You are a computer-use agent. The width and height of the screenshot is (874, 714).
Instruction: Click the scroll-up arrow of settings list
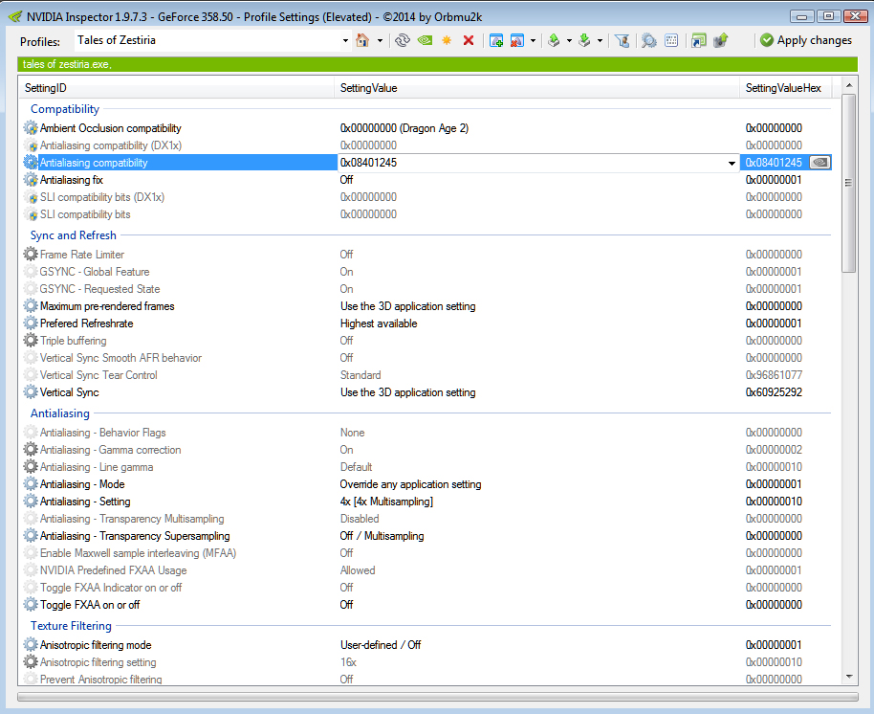[848, 85]
